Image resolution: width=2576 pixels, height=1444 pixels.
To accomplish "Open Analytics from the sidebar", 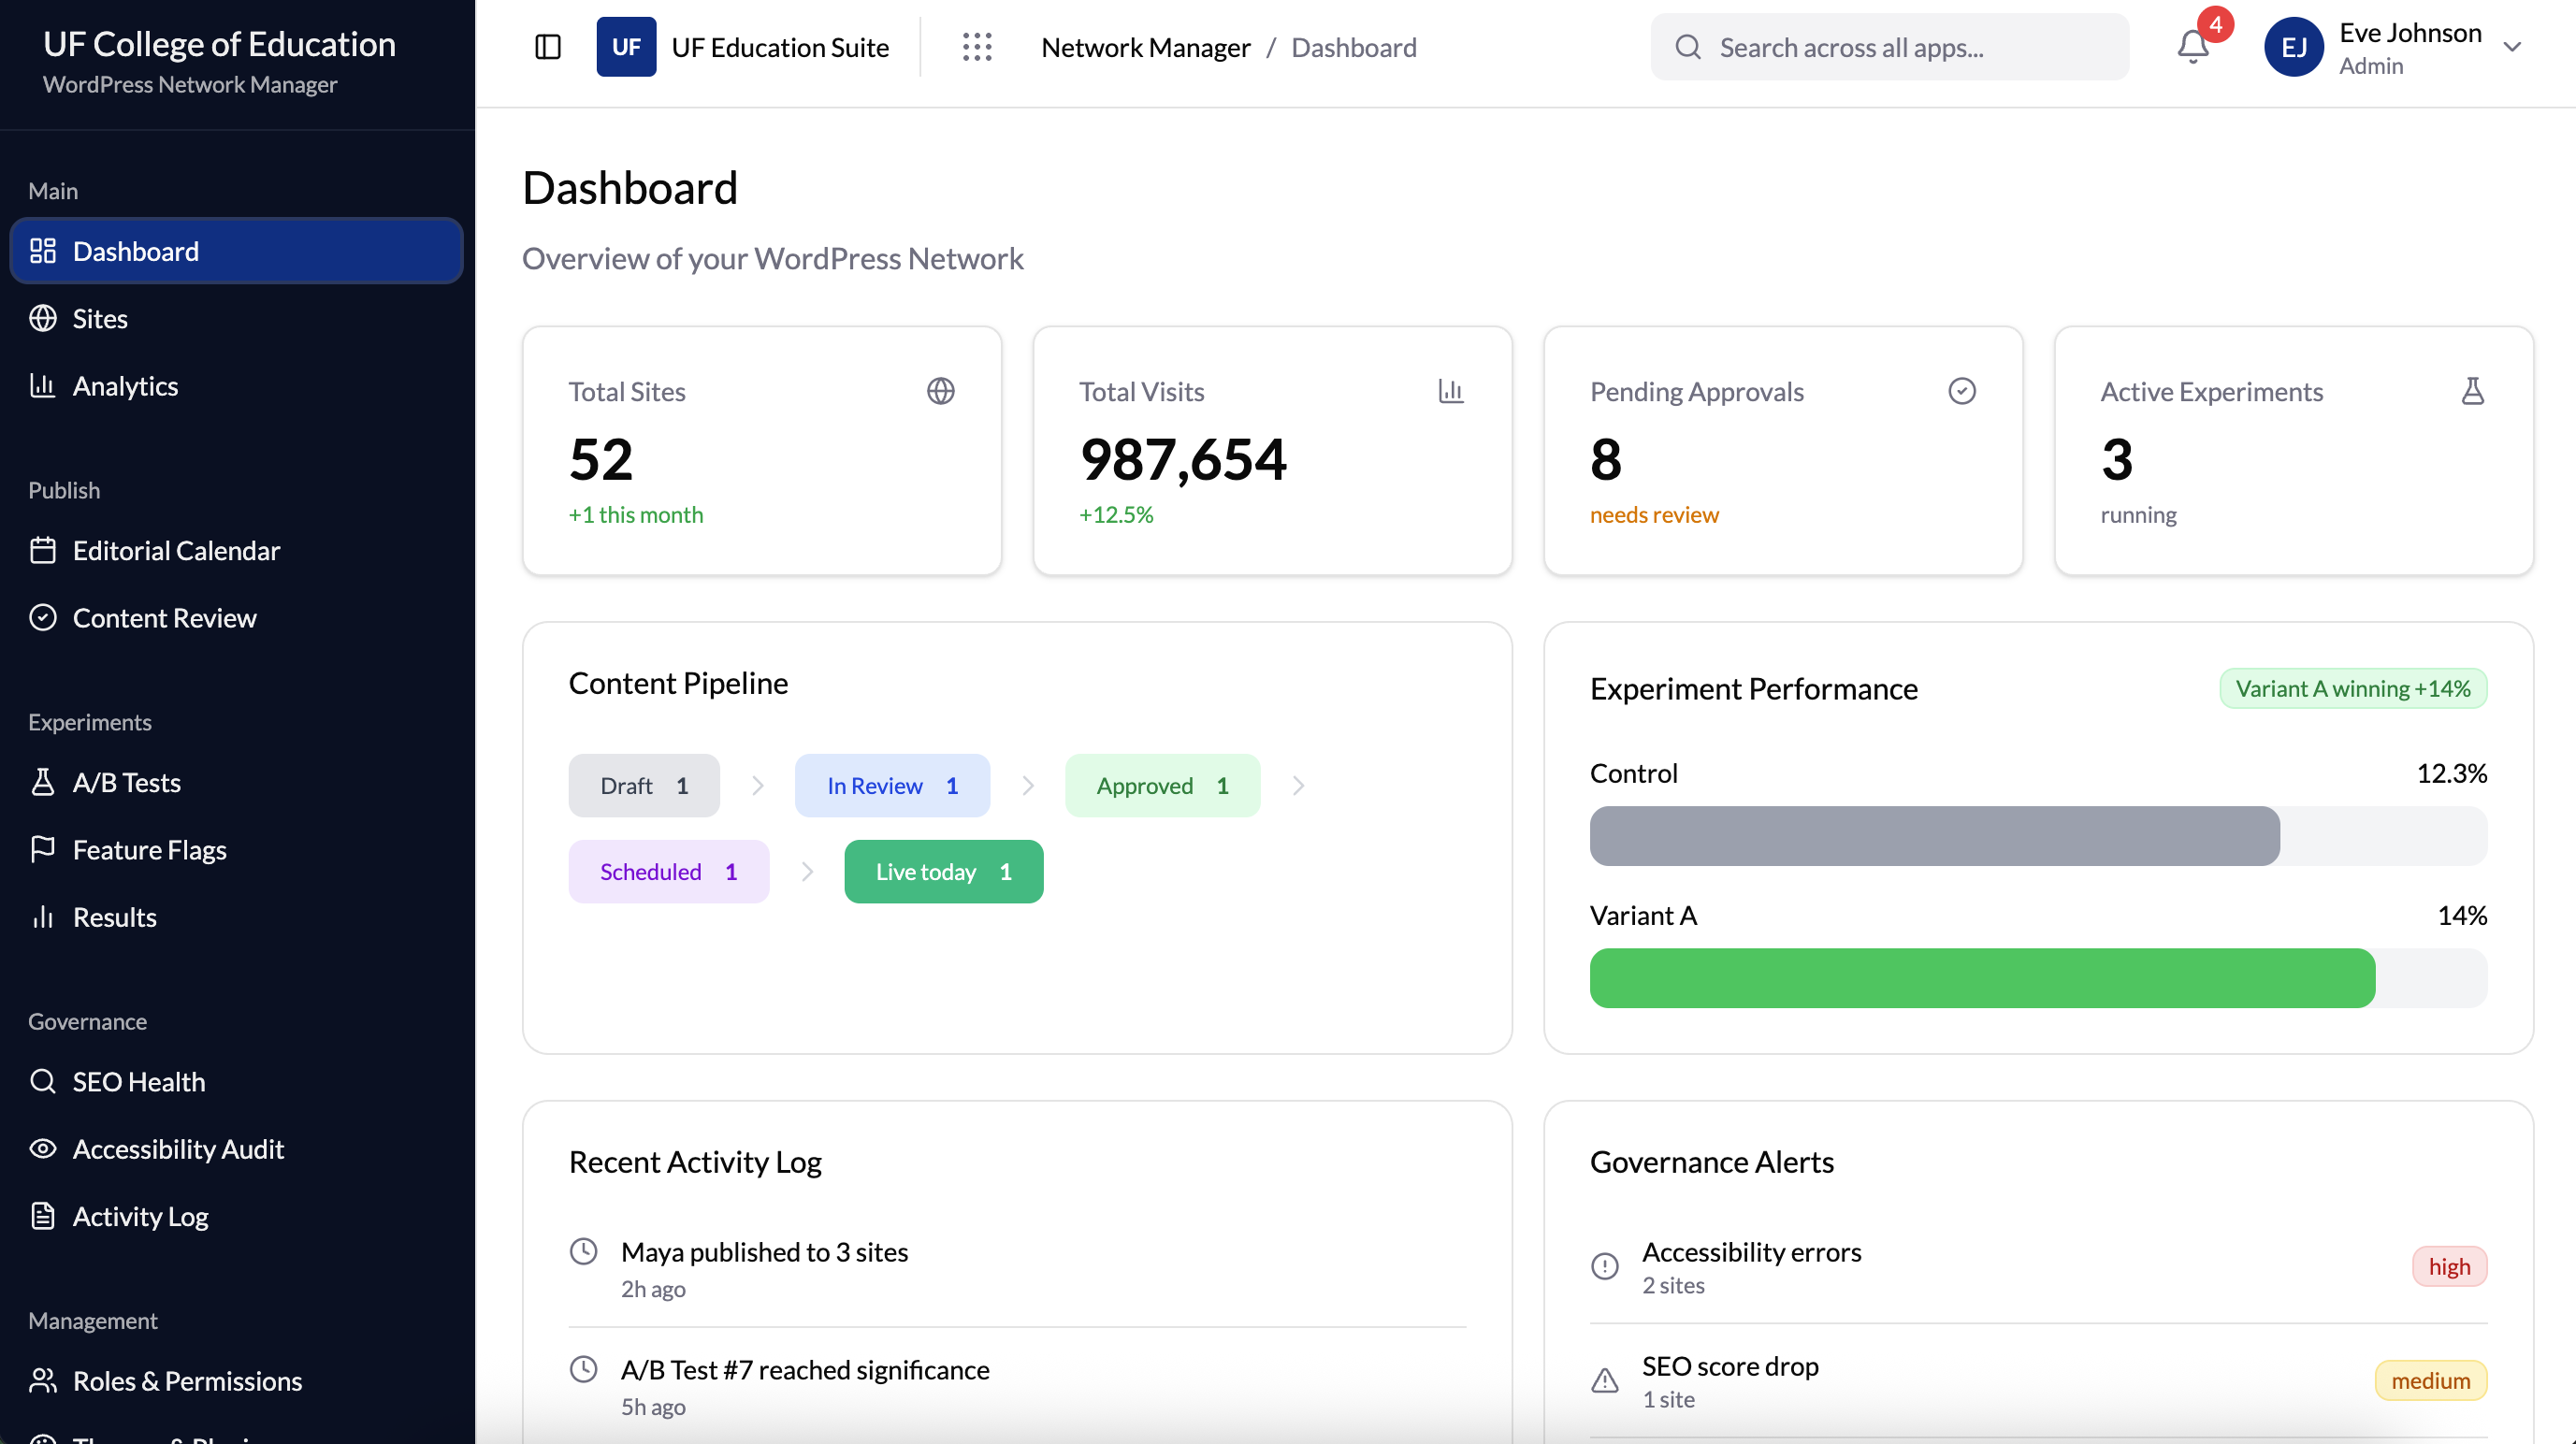I will pyautogui.click(x=236, y=385).
